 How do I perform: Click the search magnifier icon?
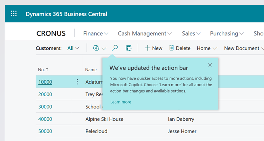115,48
